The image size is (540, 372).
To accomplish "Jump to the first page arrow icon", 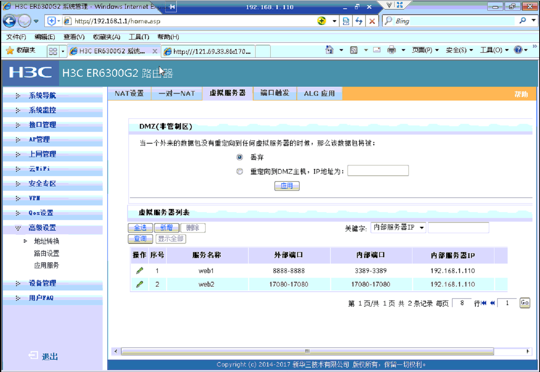I will (483, 303).
